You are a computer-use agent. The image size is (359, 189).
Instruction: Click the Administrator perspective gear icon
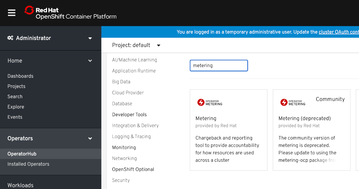[10, 38]
